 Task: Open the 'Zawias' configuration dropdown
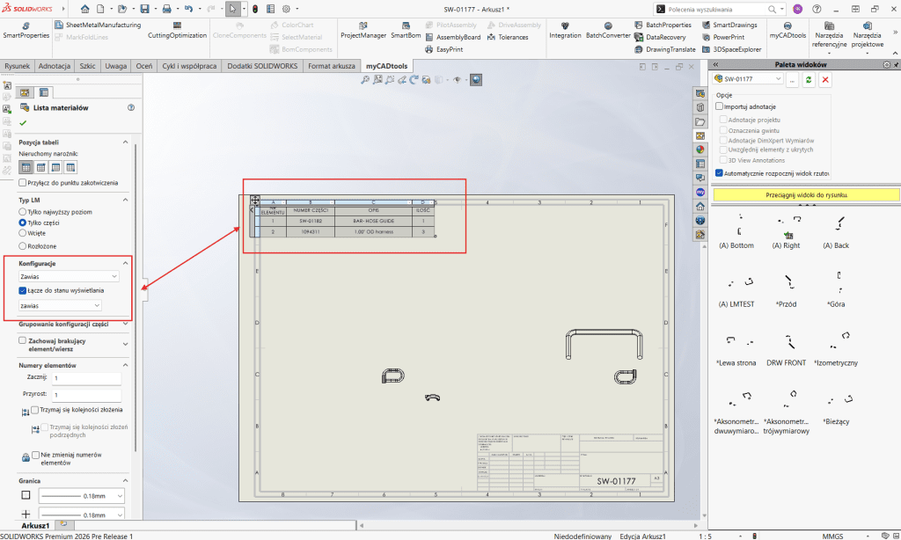[69, 275]
